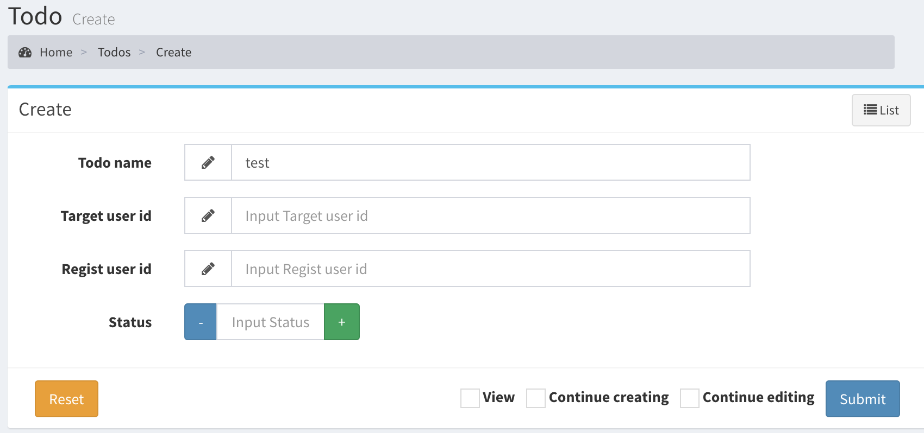
Task: Select the Create breadcrumb item
Action: pyautogui.click(x=173, y=52)
